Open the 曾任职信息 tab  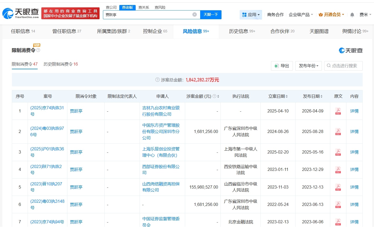click(67, 31)
